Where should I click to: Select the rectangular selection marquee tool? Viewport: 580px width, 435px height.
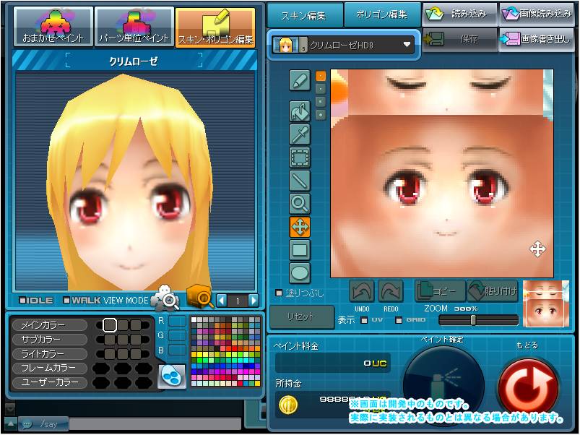[x=300, y=158]
